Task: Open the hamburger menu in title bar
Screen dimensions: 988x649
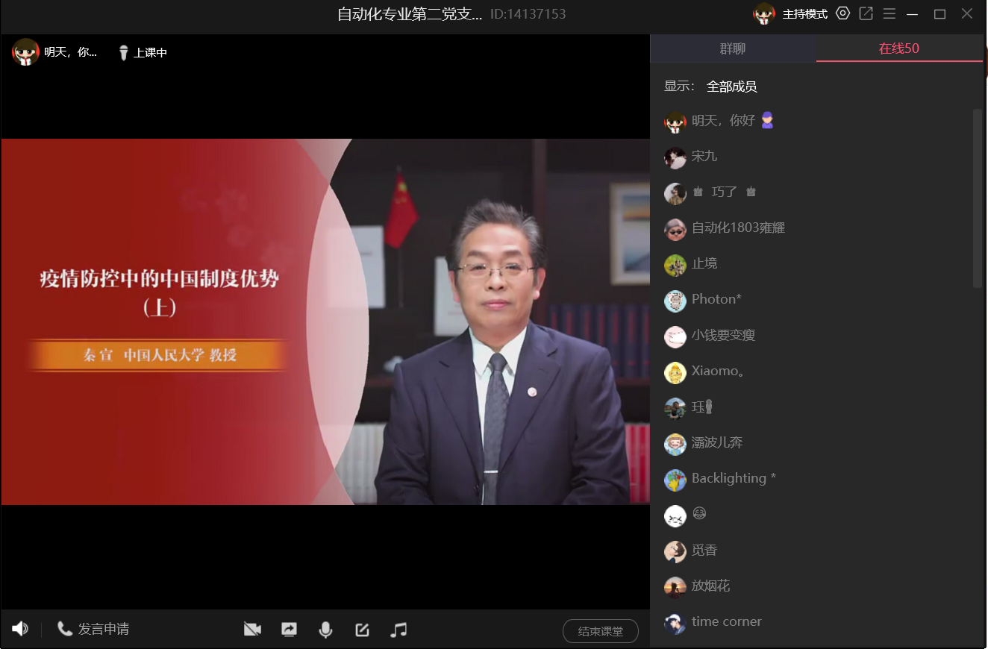Action: click(x=889, y=13)
